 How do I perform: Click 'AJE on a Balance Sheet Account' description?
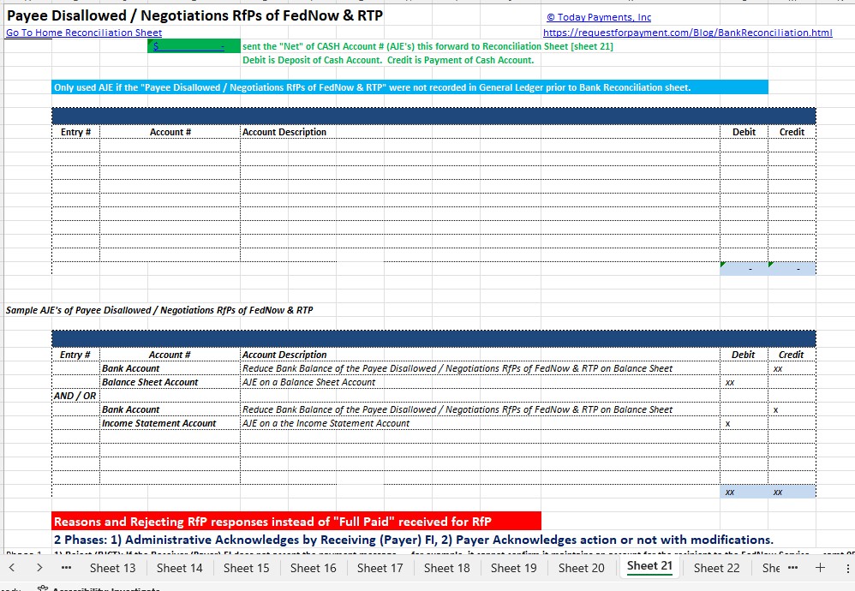(x=308, y=382)
